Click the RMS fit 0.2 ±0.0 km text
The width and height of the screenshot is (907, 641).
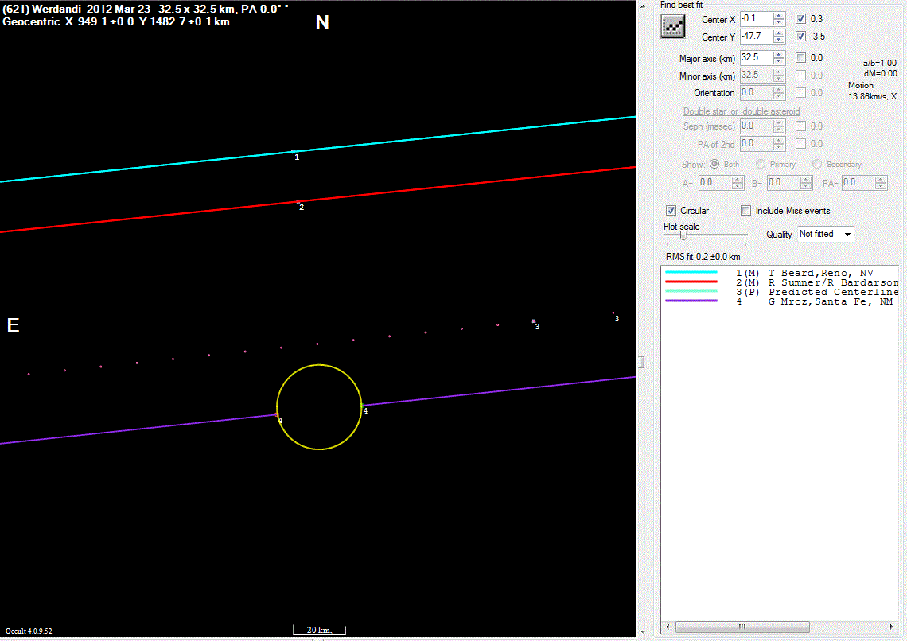[703, 257]
